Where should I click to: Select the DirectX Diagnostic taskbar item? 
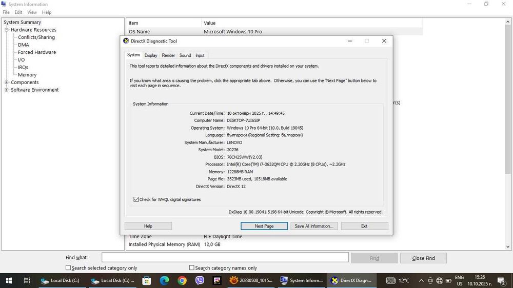[x=352, y=280]
